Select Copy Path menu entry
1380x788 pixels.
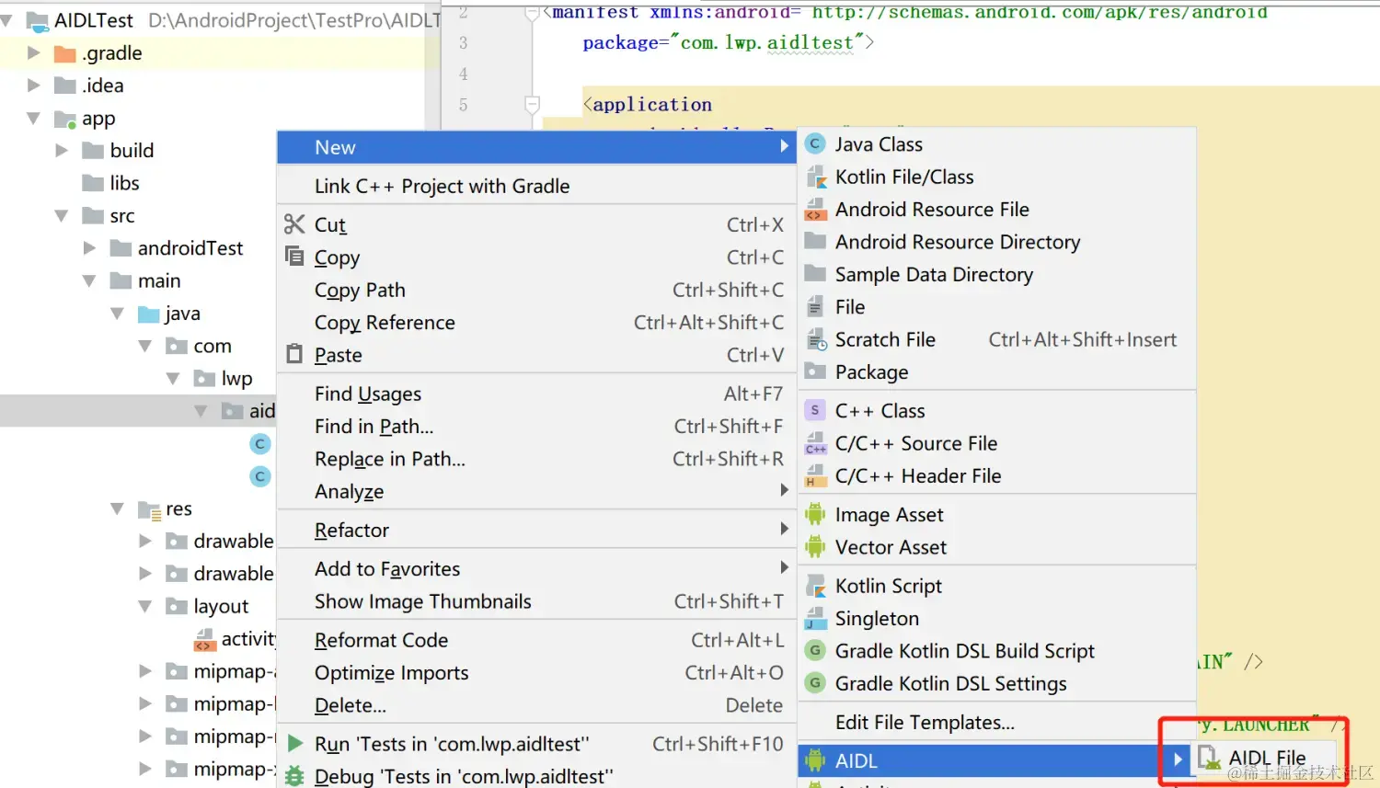535,290
